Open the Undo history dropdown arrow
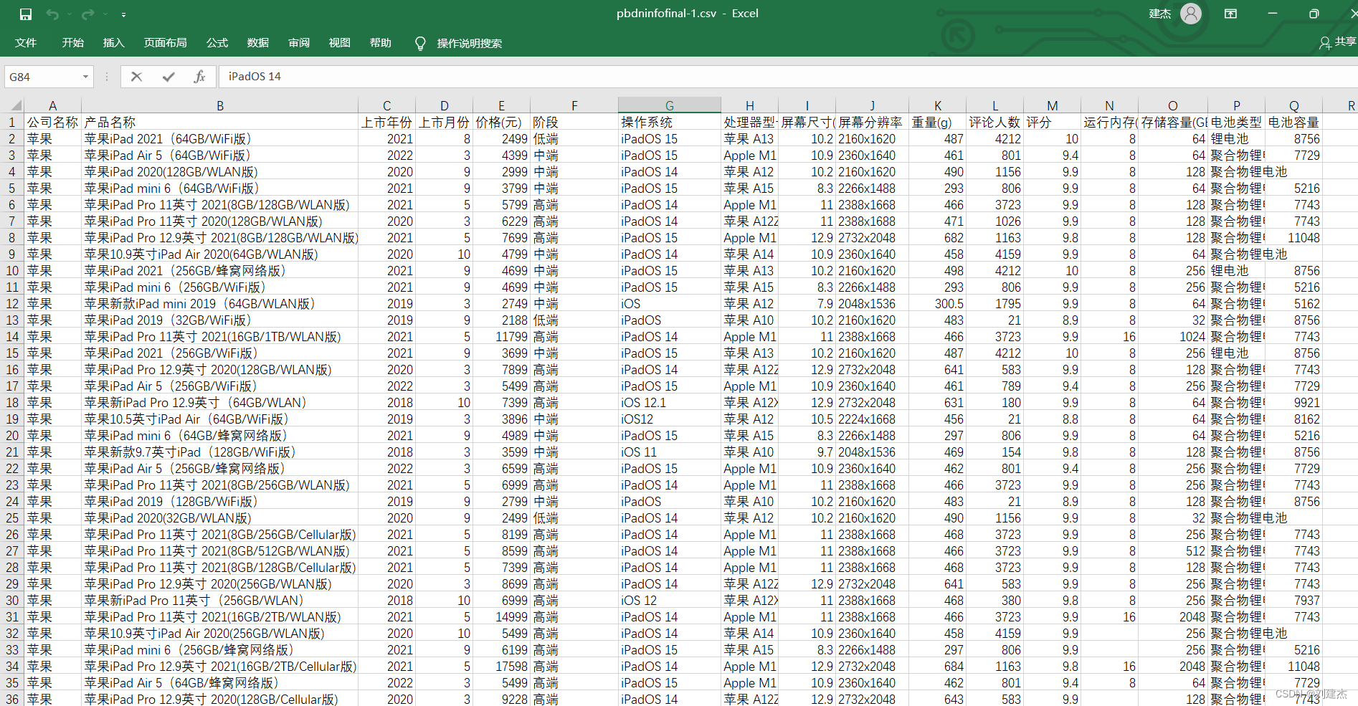The height and width of the screenshot is (706, 1358). [70, 14]
